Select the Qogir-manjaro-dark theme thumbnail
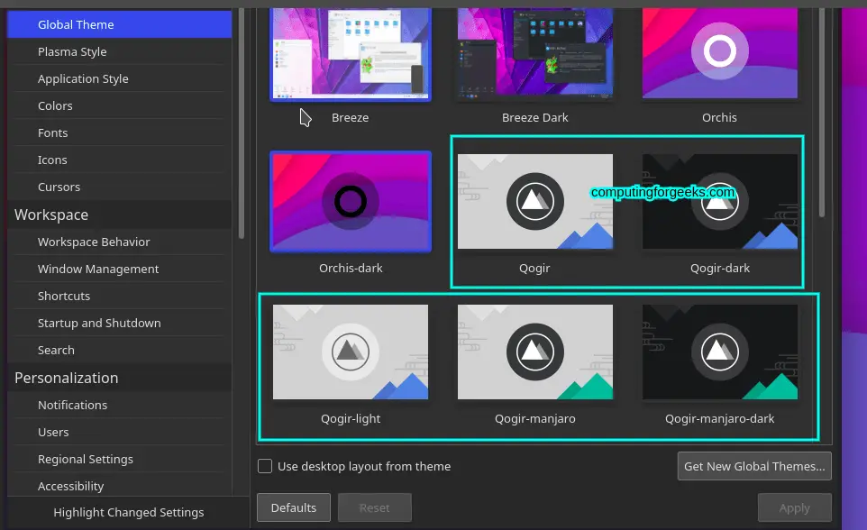 coord(720,352)
